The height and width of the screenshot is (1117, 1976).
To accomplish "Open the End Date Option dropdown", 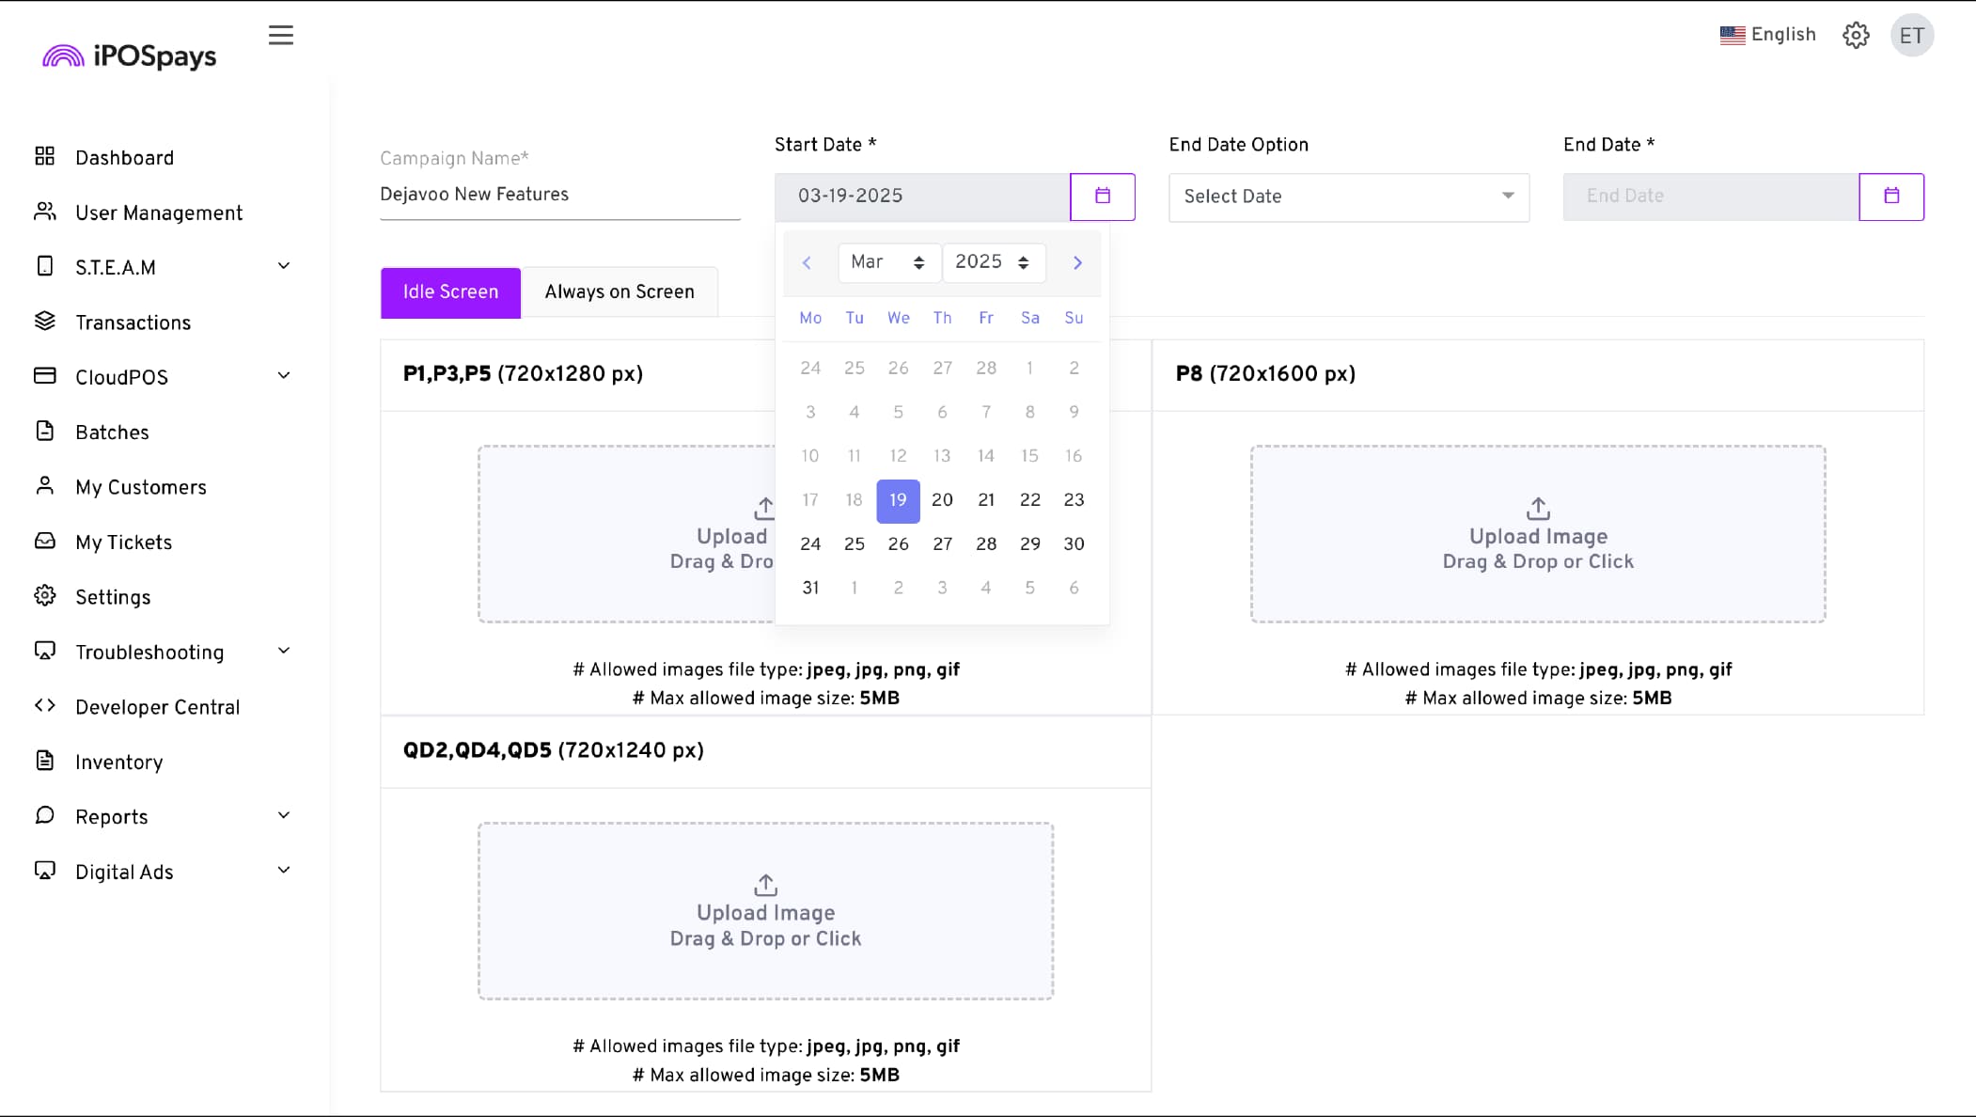I will 1348,197.
